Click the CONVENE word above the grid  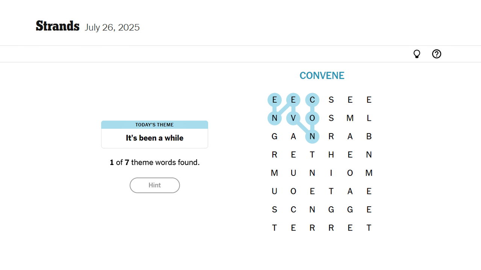click(322, 76)
